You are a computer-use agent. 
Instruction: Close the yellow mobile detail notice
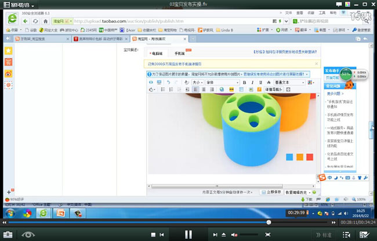tap(316, 64)
